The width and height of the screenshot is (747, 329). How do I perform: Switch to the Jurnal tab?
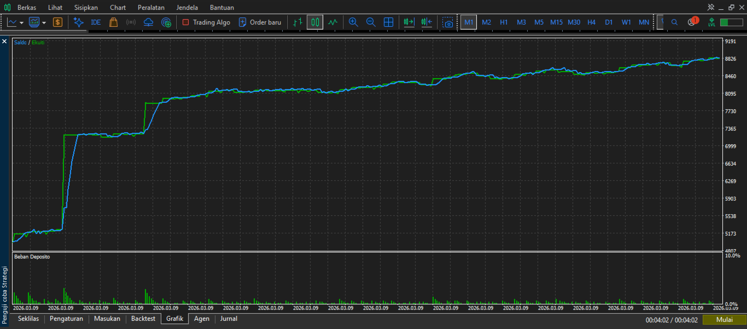tap(229, 319)
